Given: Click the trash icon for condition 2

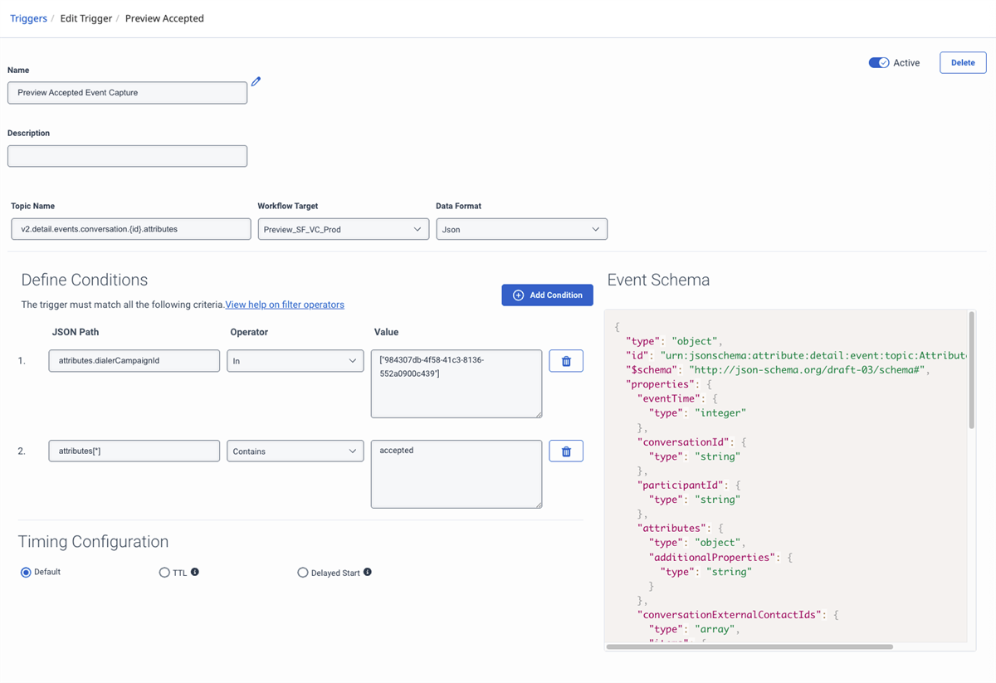Looking at the screenshot, I should click(x=566, y=451).
